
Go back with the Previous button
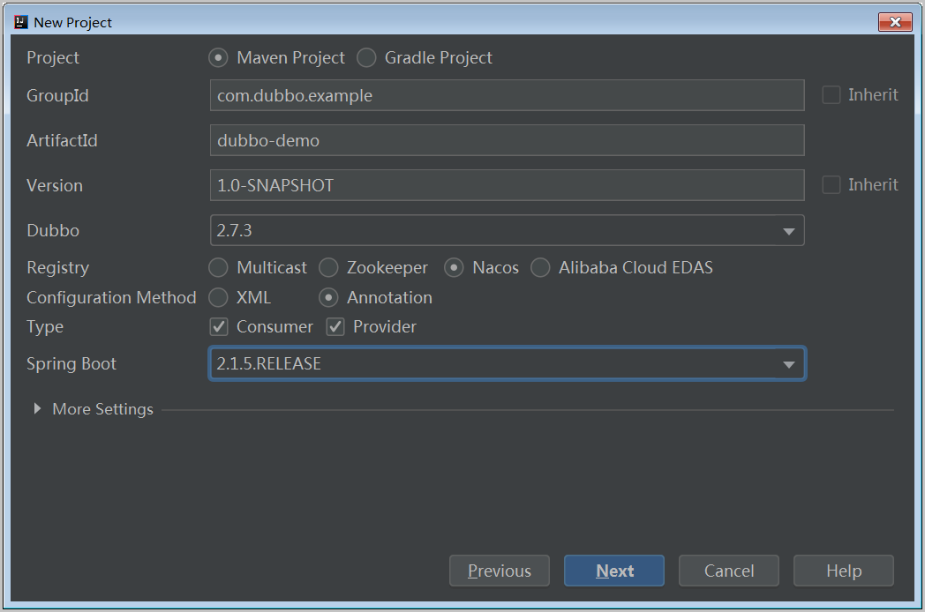[499, 571]
